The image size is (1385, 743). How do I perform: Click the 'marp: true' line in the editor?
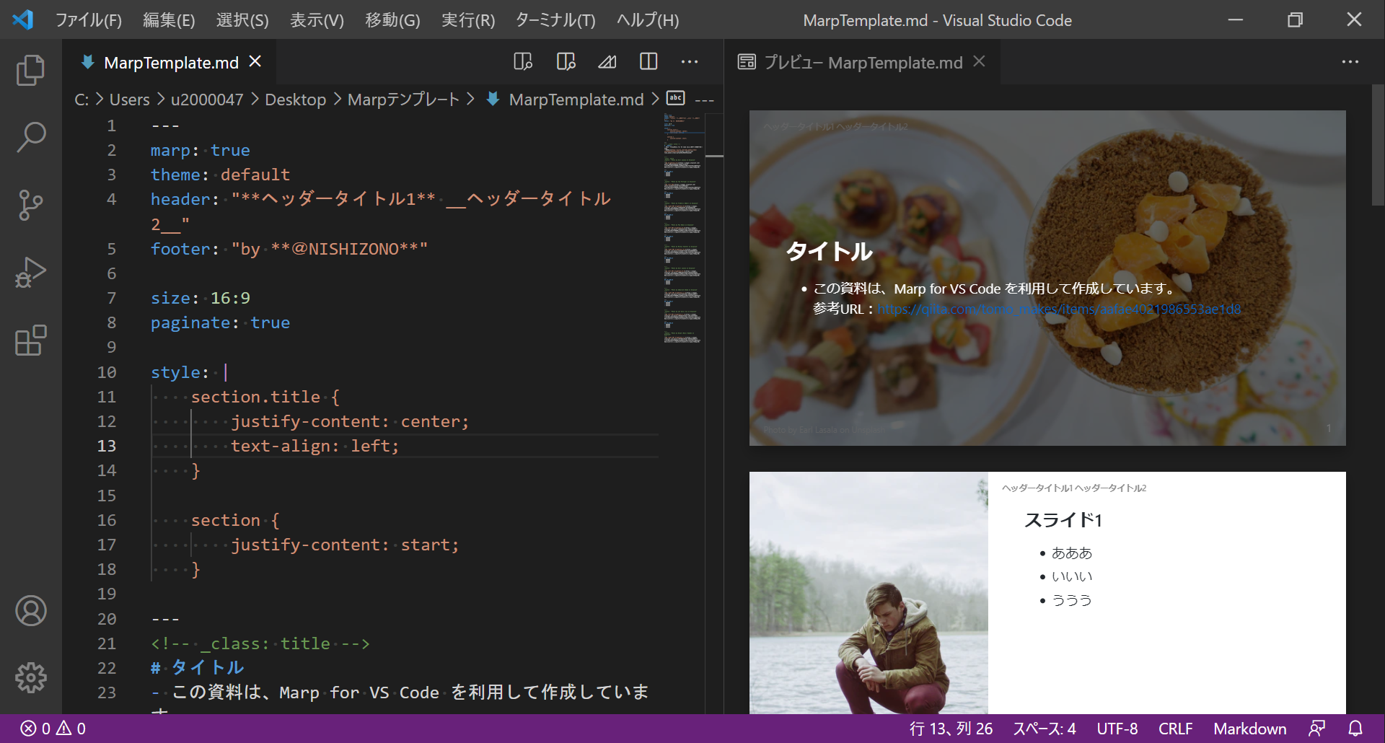[x=201, y=150]
